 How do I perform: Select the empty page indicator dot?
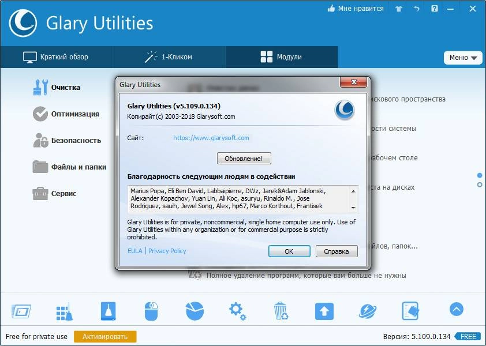tap(480, 185)
